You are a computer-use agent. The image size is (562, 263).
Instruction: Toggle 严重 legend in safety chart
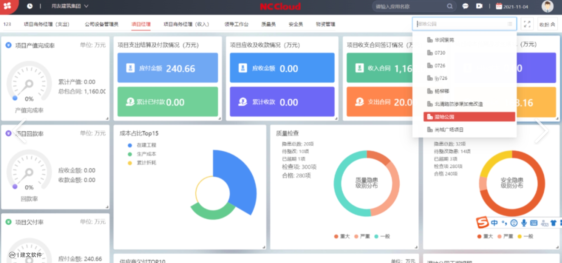tap(505, 236)
